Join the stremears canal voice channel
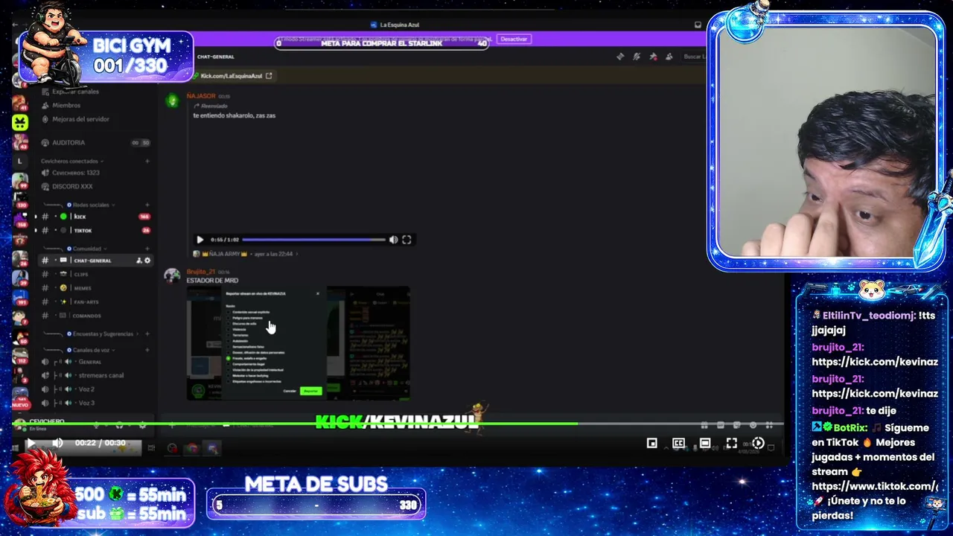 [101, 375]
